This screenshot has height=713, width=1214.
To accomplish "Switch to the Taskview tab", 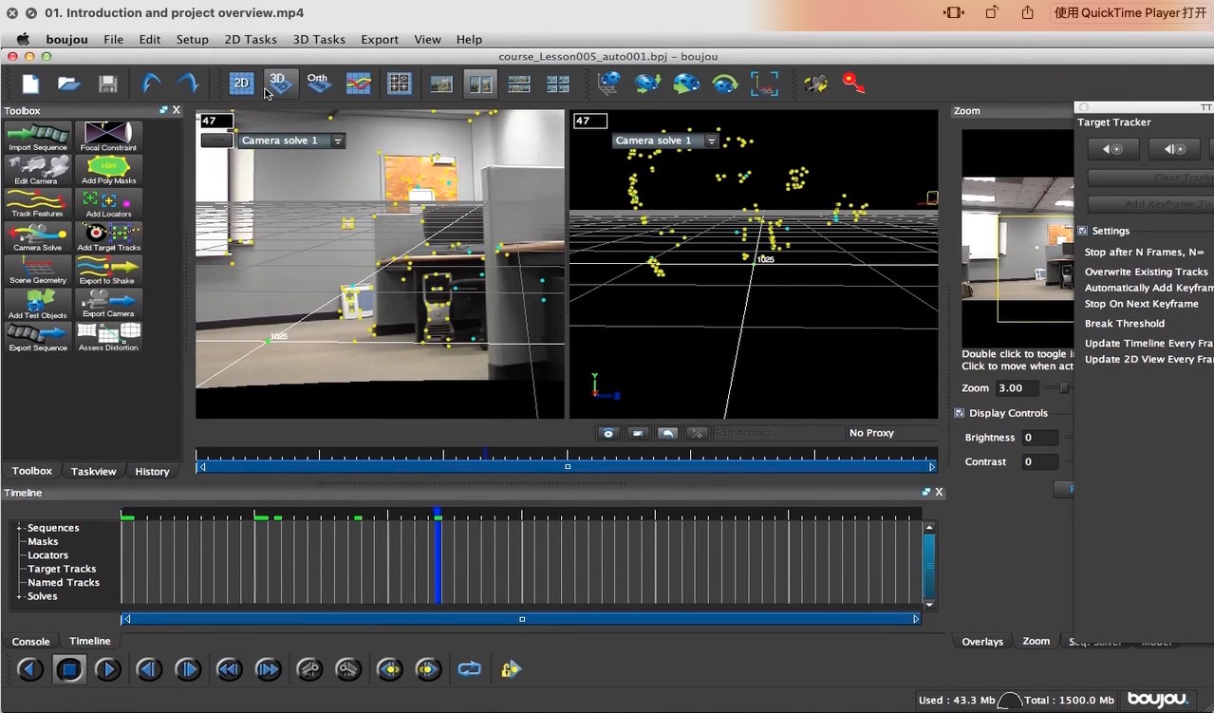I will click(x=93, y=471).
